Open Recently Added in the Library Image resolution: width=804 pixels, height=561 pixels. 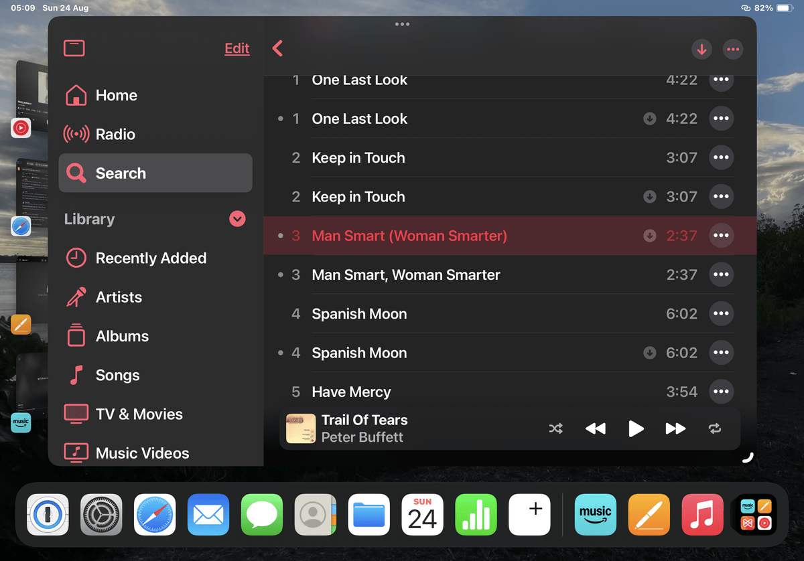(x=155, y=258)
